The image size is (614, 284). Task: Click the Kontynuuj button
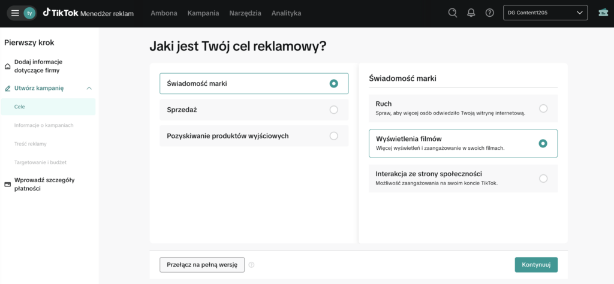[x=535, y=265]
